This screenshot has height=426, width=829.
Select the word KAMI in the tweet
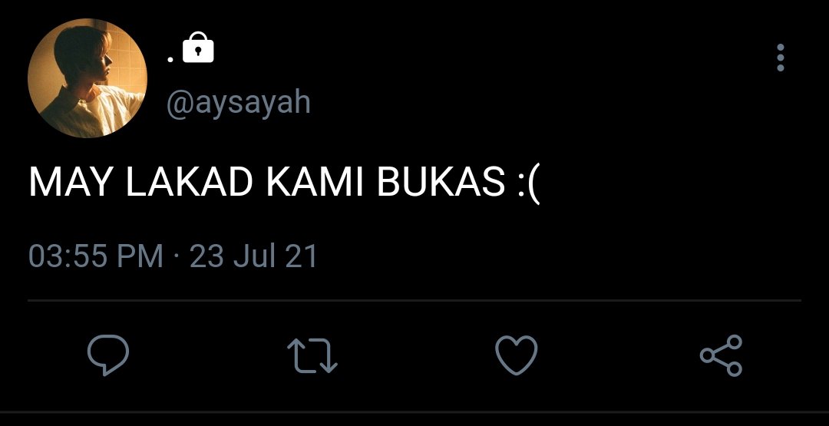click(315, 182)
